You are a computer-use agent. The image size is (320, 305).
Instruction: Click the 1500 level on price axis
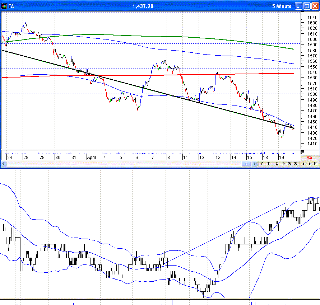(311, 94)
